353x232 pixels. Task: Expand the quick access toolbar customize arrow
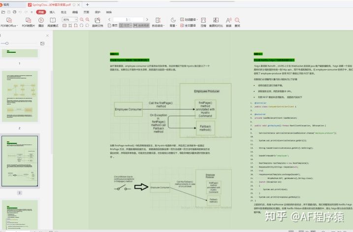click(32, 12)
